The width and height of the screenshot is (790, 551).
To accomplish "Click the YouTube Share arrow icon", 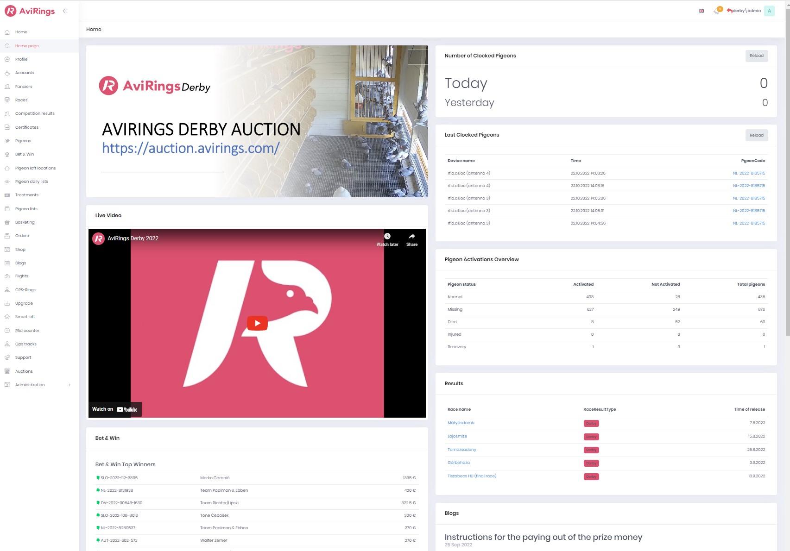I will tap(412, 236).
